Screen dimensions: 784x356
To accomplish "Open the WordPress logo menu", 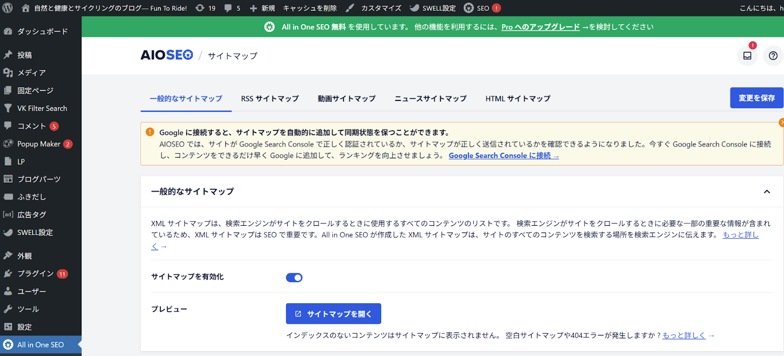I will click(x=8, y=8).
